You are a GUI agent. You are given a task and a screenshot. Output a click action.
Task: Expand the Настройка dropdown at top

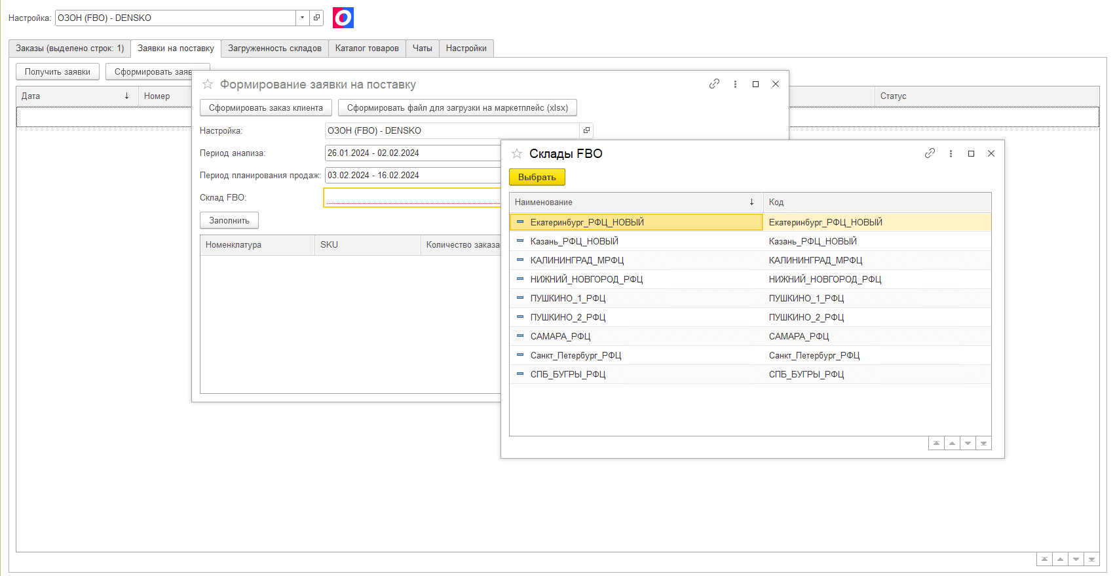(x=302, y=18)
